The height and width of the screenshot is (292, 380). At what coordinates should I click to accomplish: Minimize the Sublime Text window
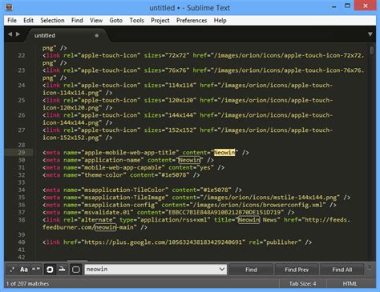pos(334,6)
